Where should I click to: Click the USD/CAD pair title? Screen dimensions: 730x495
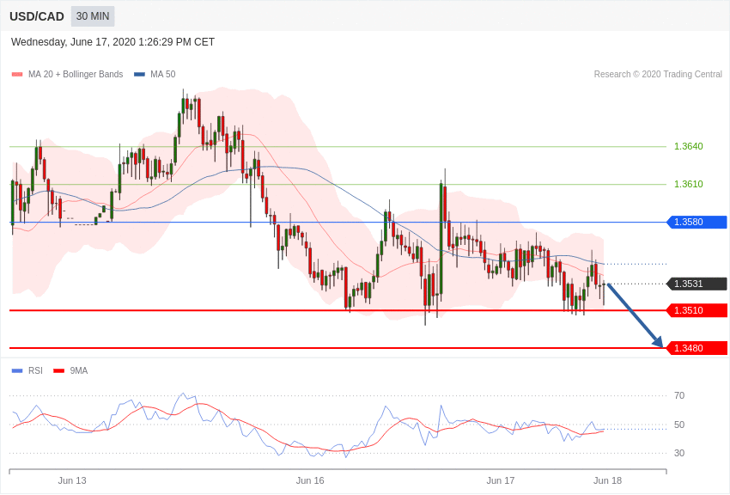coord(37,16)
